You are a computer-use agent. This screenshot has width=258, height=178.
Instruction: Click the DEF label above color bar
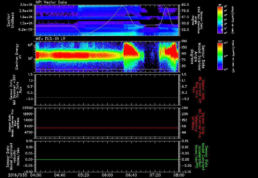(x=220, y=41)
